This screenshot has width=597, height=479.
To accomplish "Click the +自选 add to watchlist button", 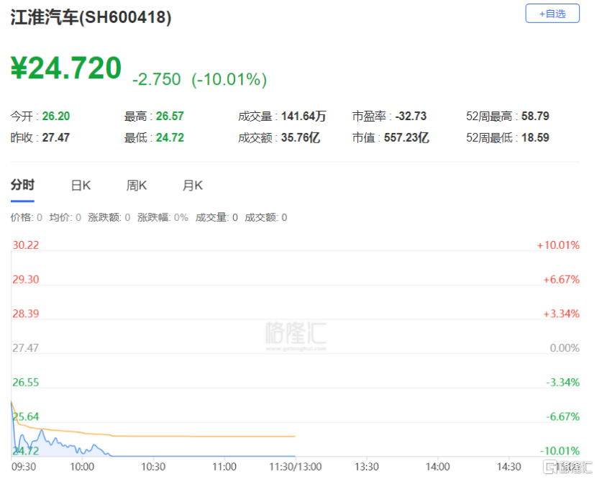I will tap(552, 14).
